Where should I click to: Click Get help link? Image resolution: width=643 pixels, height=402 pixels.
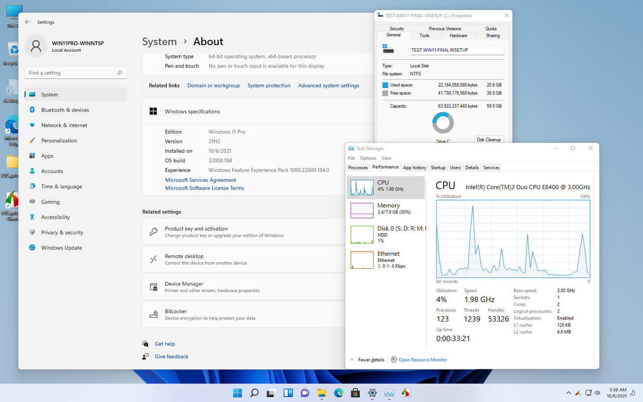tap(165, 344)
